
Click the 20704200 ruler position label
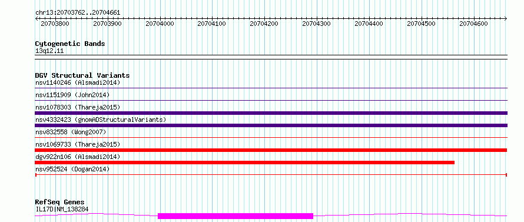point(264,24)
